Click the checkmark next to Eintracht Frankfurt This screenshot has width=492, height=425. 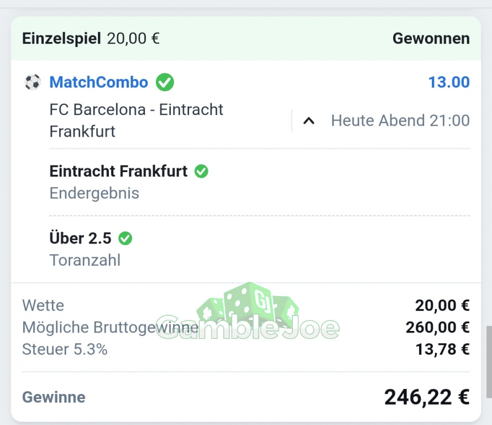(x=201, y=171)
